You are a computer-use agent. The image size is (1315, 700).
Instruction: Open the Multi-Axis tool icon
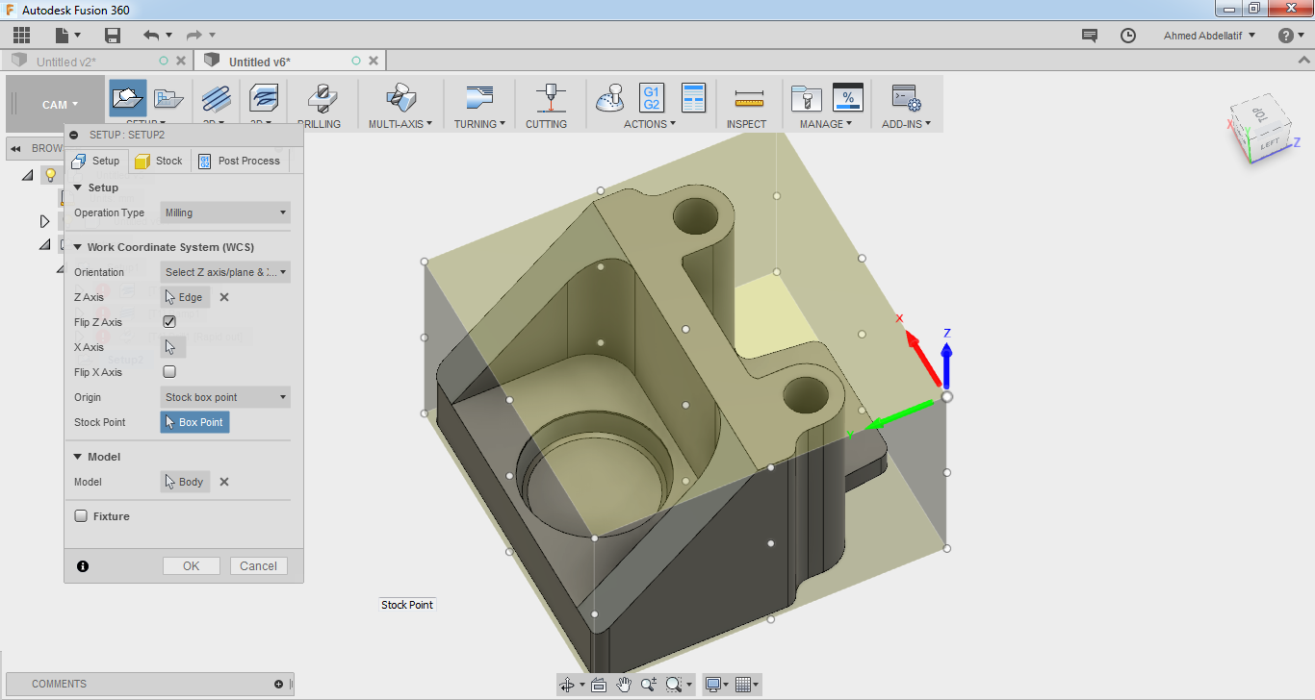[400, 98]
